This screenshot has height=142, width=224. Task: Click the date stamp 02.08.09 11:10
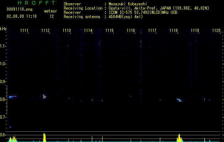22,16
